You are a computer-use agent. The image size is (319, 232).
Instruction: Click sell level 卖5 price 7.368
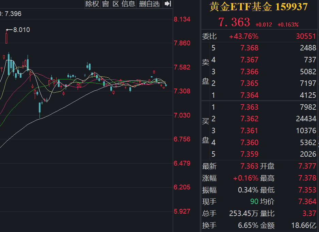pos(249,48)
